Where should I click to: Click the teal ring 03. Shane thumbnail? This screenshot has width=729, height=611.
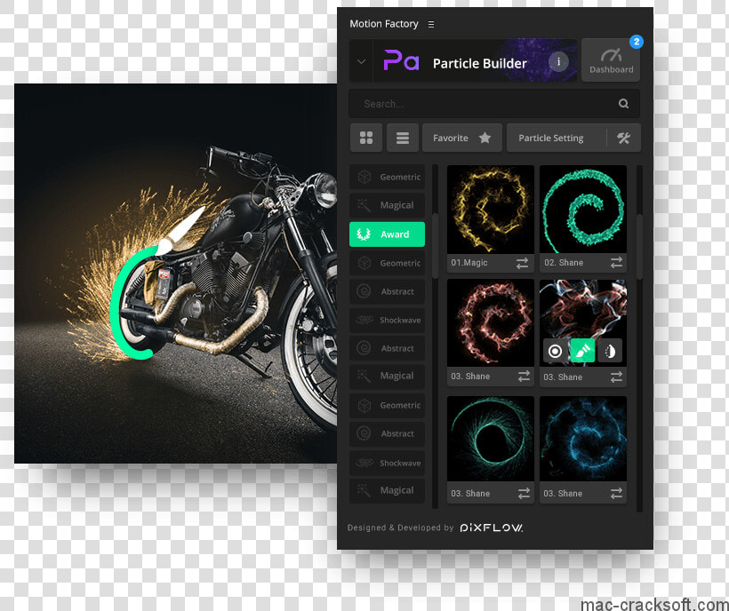pyautogui.click(x=490, y=439)
